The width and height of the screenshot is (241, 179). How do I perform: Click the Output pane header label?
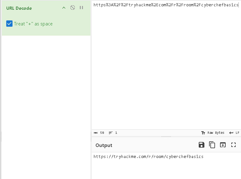tap(104, 145)
